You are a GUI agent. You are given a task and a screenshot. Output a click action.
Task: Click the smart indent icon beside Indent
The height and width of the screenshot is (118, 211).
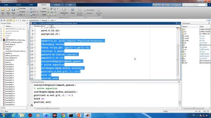pyautogui.click(x=48, y=15)
